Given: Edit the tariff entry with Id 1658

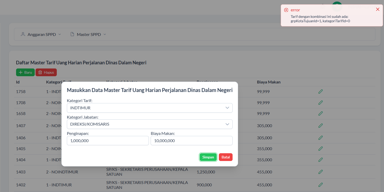Looking at the screenshot, I should (320, 113).
